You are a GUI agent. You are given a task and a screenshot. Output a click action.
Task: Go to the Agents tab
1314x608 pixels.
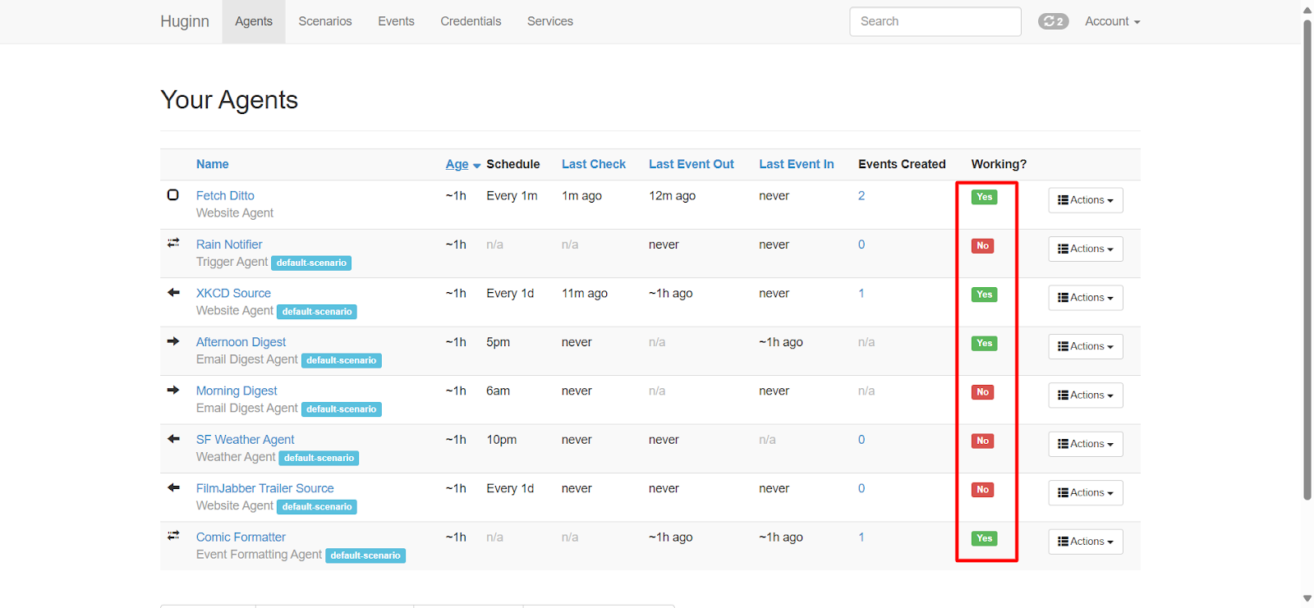(254, 21)
